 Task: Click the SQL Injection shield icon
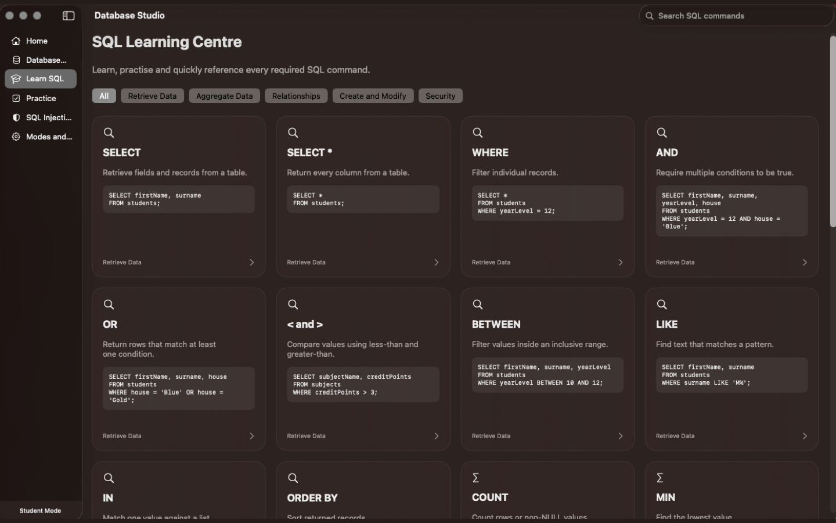[16, 117]
